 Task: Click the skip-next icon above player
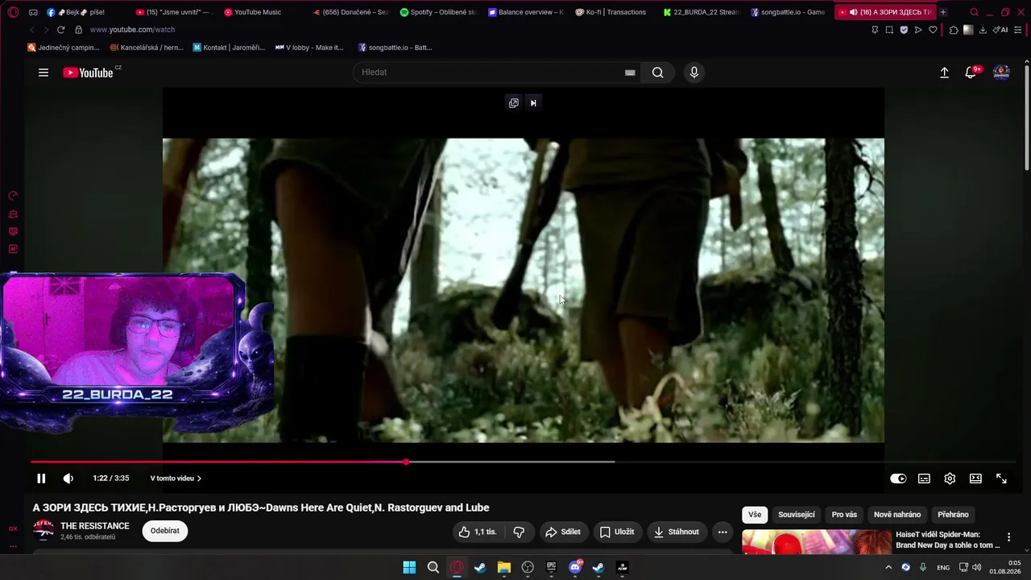pos(533,103)
